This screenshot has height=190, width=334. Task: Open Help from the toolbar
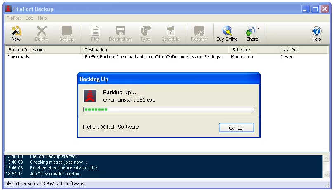(317, 34)
